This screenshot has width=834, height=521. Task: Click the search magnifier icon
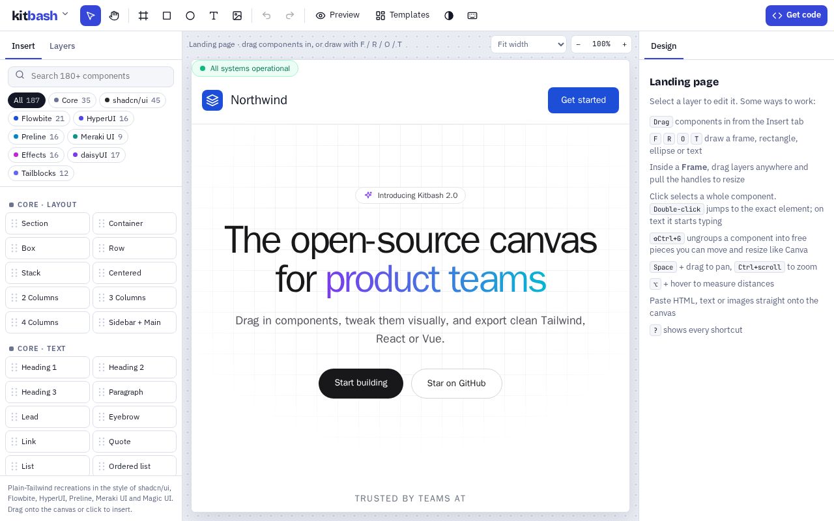click(20, 75)
